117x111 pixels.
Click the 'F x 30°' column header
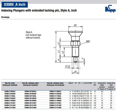coord(95,84)
